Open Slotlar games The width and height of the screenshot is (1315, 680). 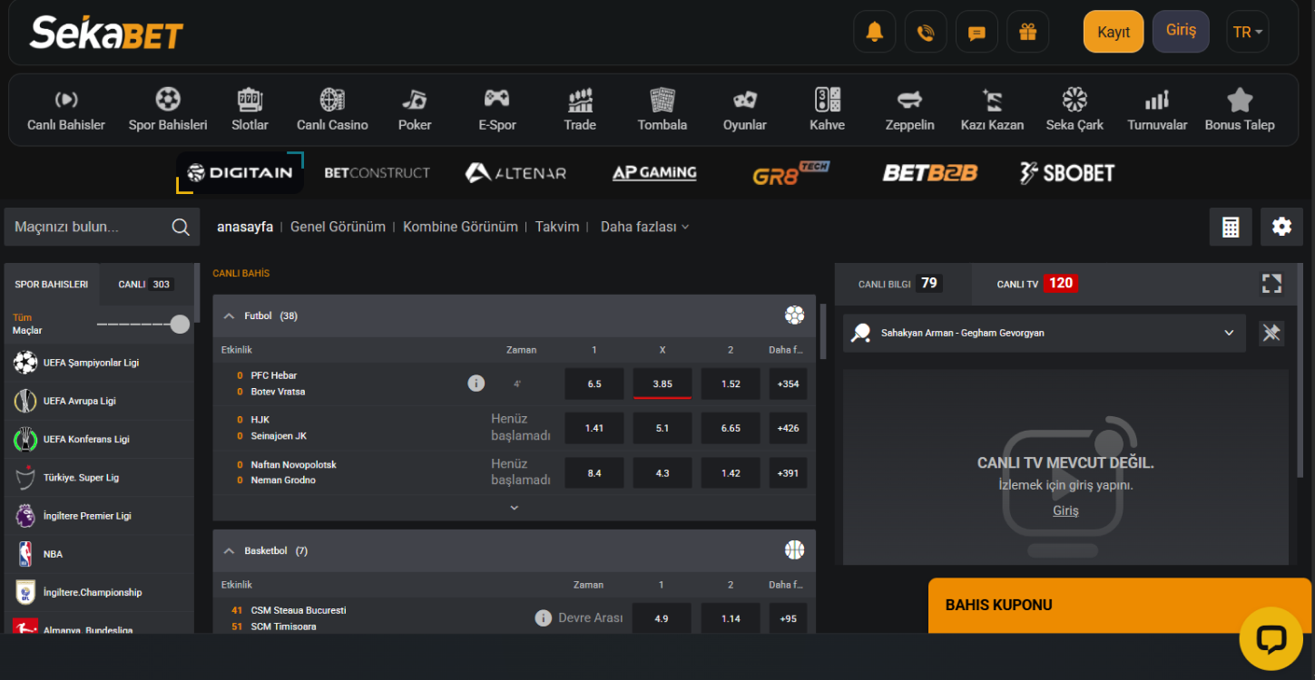click(250, 110)
